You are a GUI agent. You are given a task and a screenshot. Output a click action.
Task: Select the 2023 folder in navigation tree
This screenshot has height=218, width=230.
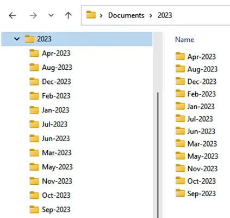[77, 39]
